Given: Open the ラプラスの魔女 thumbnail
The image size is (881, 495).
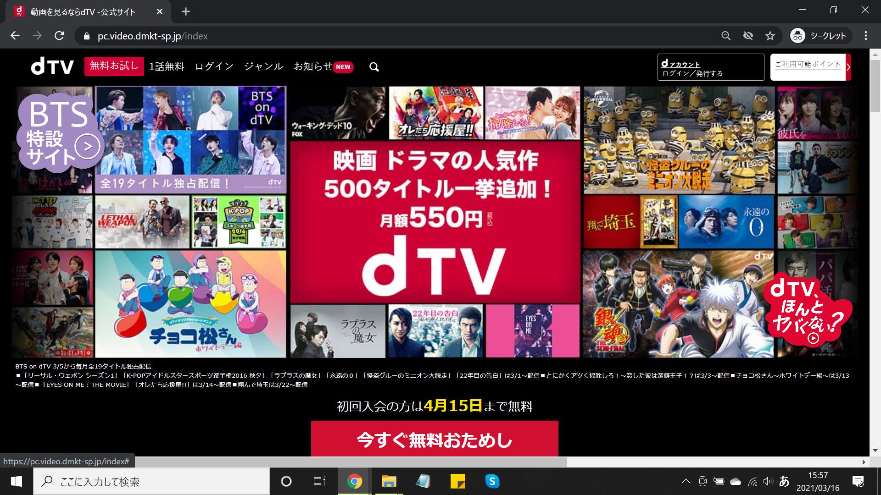Looking at the screenshot, I should click(338, 331).
